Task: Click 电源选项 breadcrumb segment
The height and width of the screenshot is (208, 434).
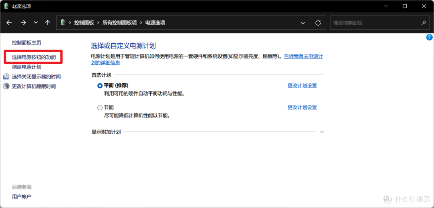Action: tap(155, 23)
